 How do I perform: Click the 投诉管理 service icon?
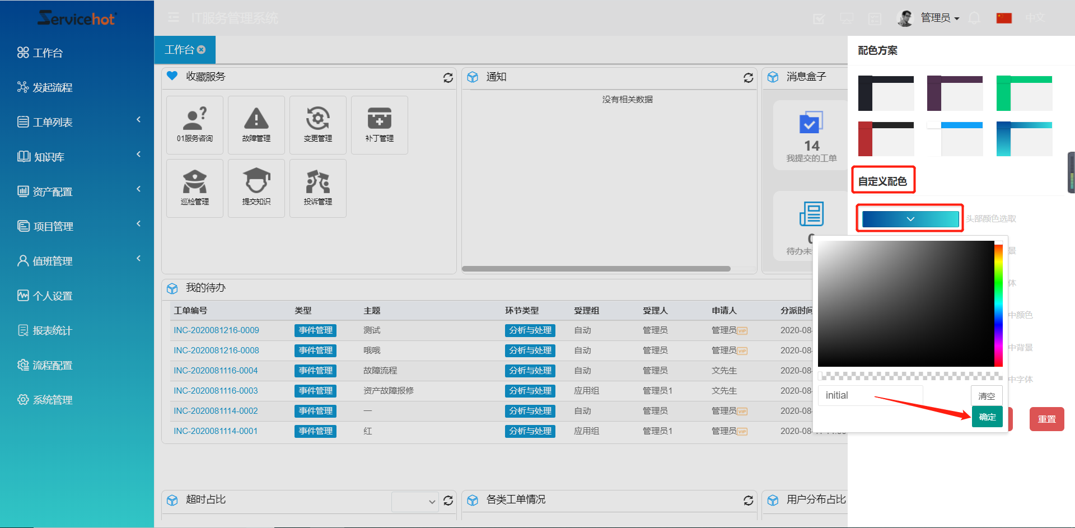[x=317, y=188]
